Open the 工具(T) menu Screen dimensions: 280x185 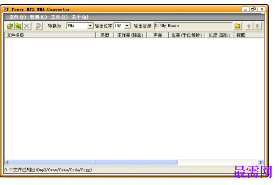[59, 17]
